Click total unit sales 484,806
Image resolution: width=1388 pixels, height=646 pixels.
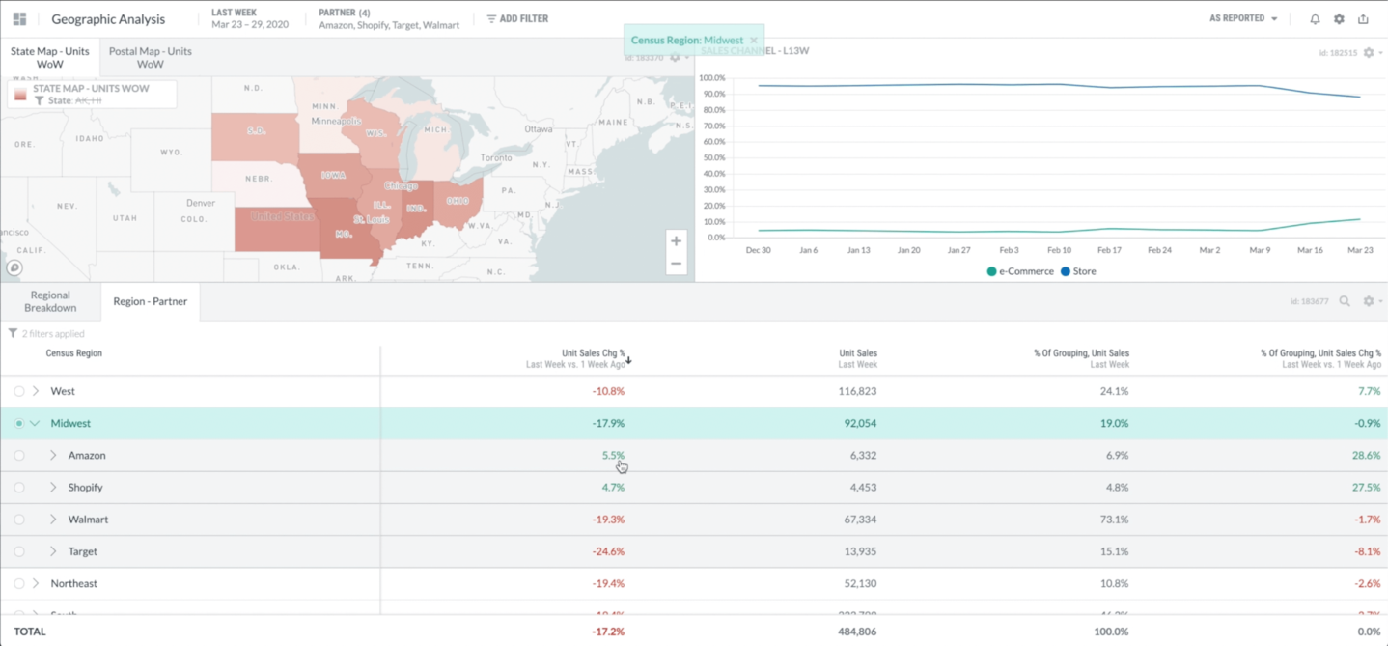[x=856, y=632]
